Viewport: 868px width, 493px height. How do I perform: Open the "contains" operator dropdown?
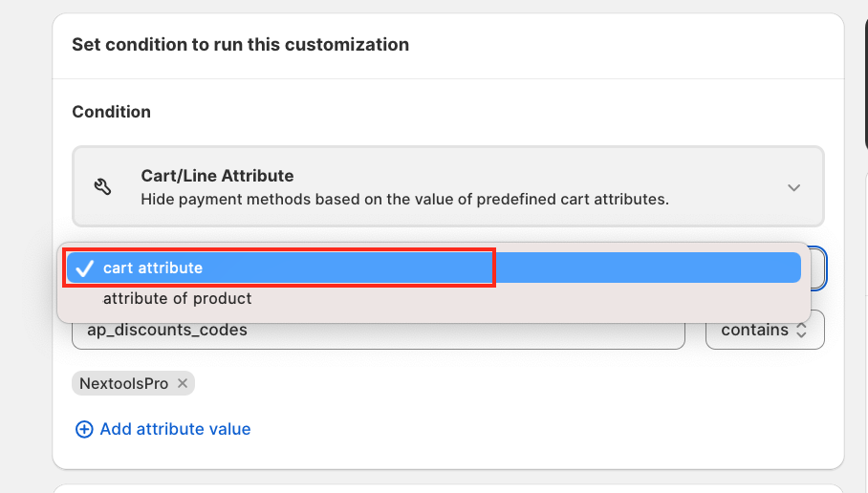click(x=764, y=330)
